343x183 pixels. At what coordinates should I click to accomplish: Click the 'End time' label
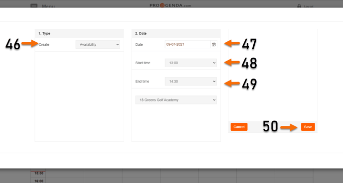click(142, 82)
